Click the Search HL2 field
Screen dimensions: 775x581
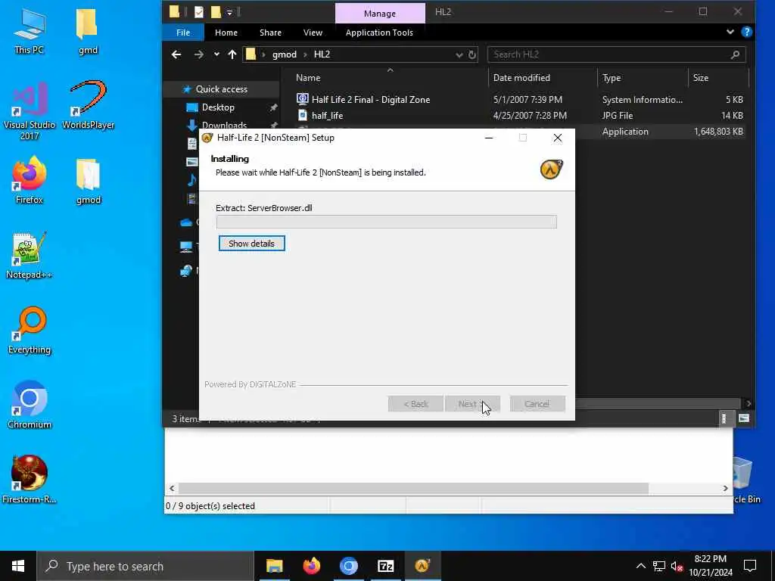tap(616, 54)
